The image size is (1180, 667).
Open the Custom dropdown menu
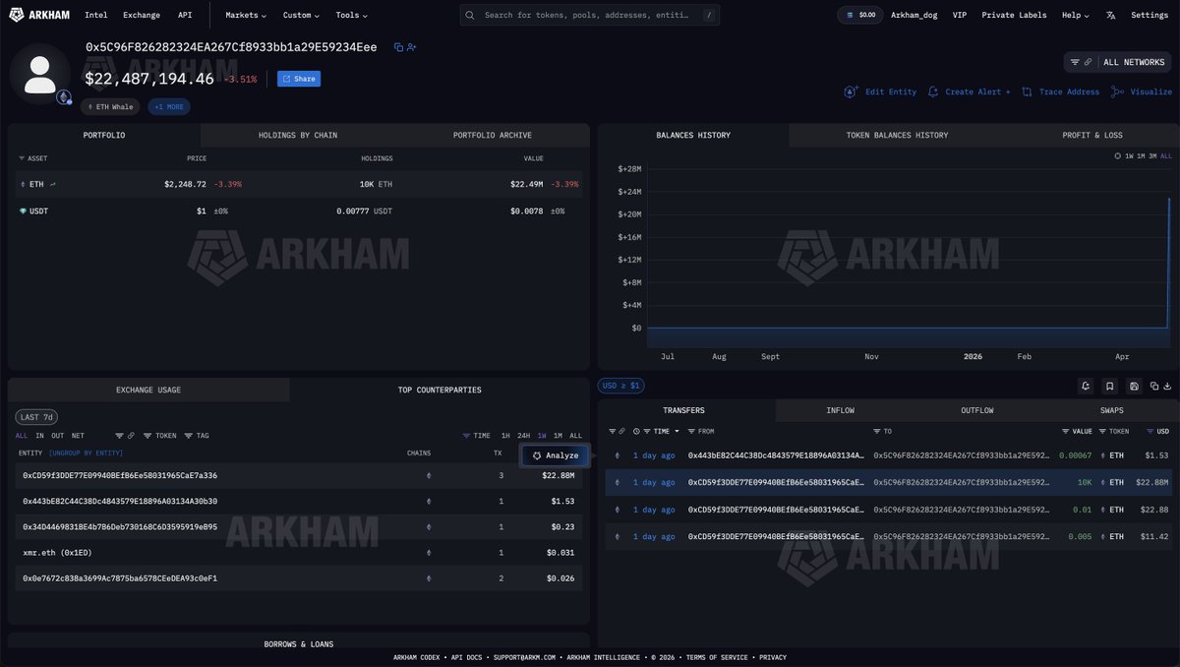tap(302, 15)
